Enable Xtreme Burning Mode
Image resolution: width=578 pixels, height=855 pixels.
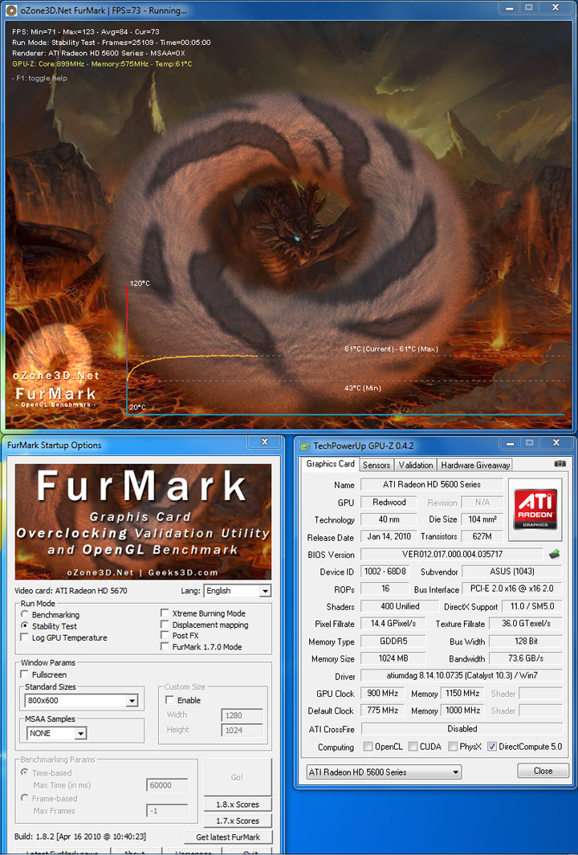click(x=165, y=613)
